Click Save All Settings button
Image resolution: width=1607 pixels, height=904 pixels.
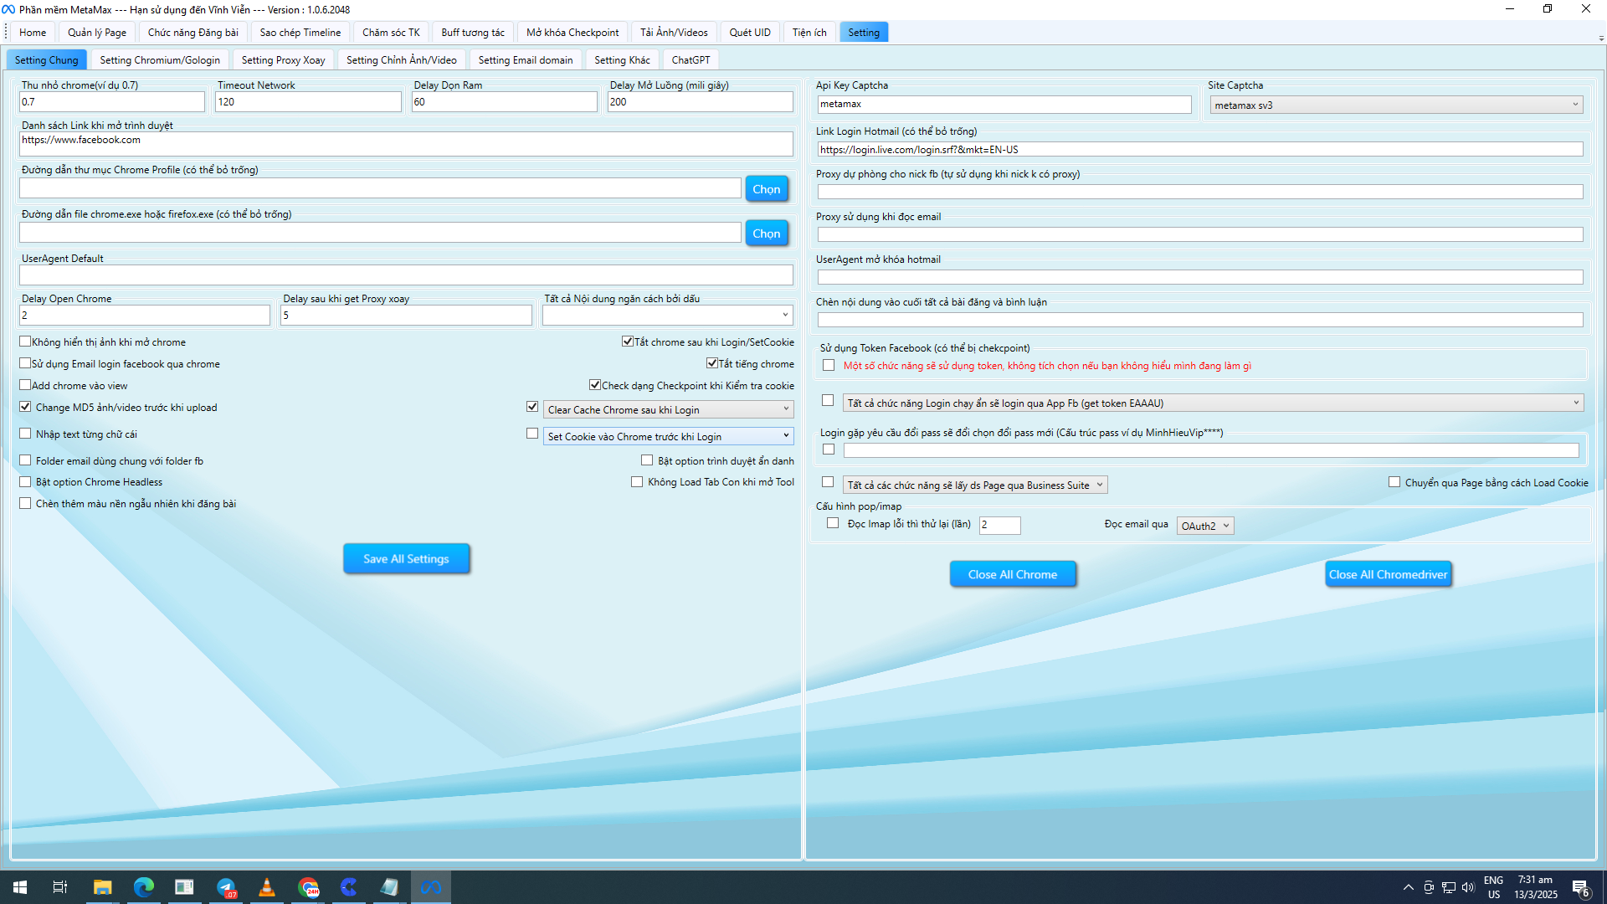tap(406, 558)
